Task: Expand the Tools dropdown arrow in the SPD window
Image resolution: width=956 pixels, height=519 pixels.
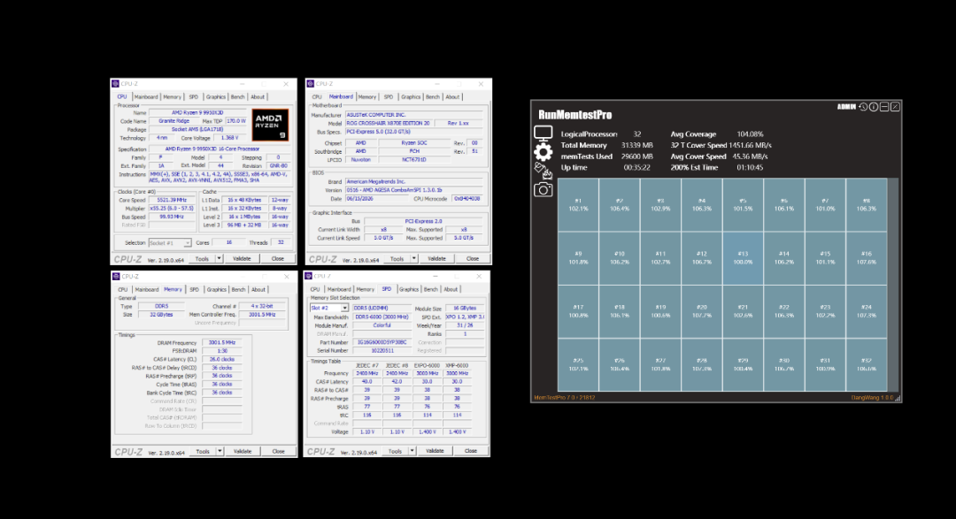Action: click(x=412, y=451)
